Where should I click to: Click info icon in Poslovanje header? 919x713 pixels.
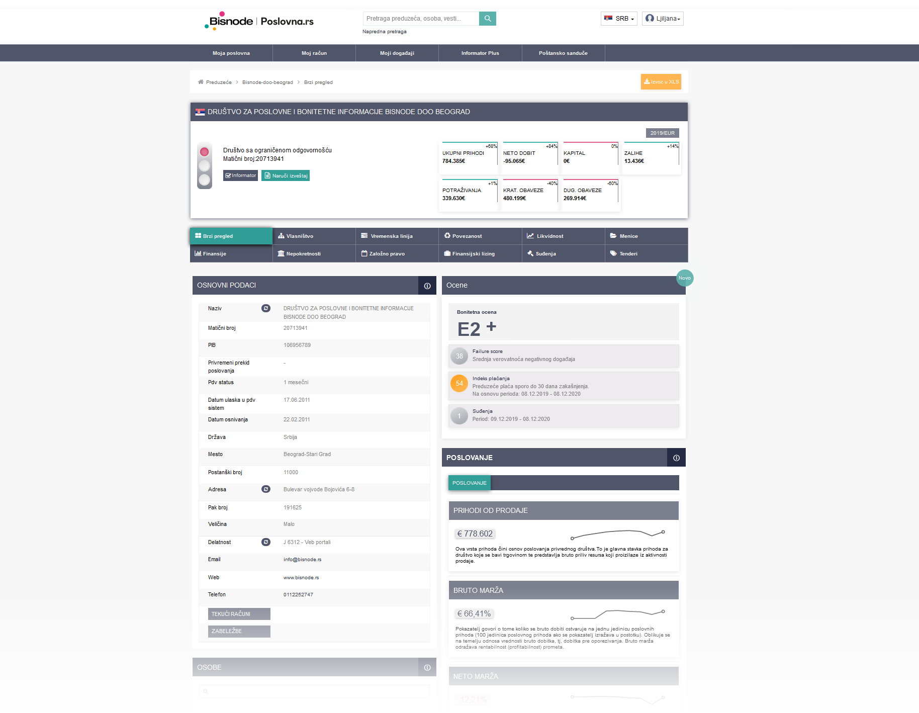point(676,458)
